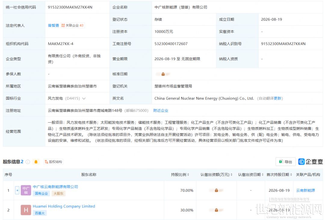325x220 pixels.
Task: Click the VIP lock icon in 核准日期 row
Action: 163,74
